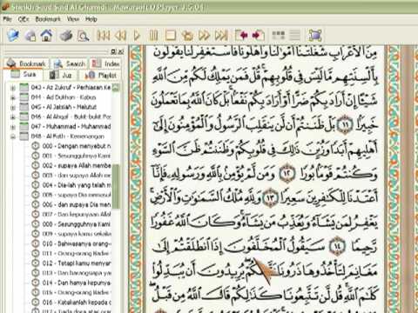Image resolution: width=418 pixels, height=313 pixels.
Task: Select sura 045 Al Jatsiah
Action: tap(64, 107)
